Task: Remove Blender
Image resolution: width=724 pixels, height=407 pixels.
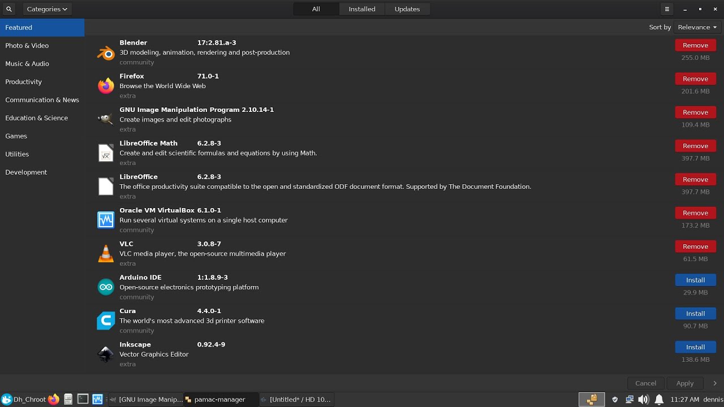Action: point(695,45)
